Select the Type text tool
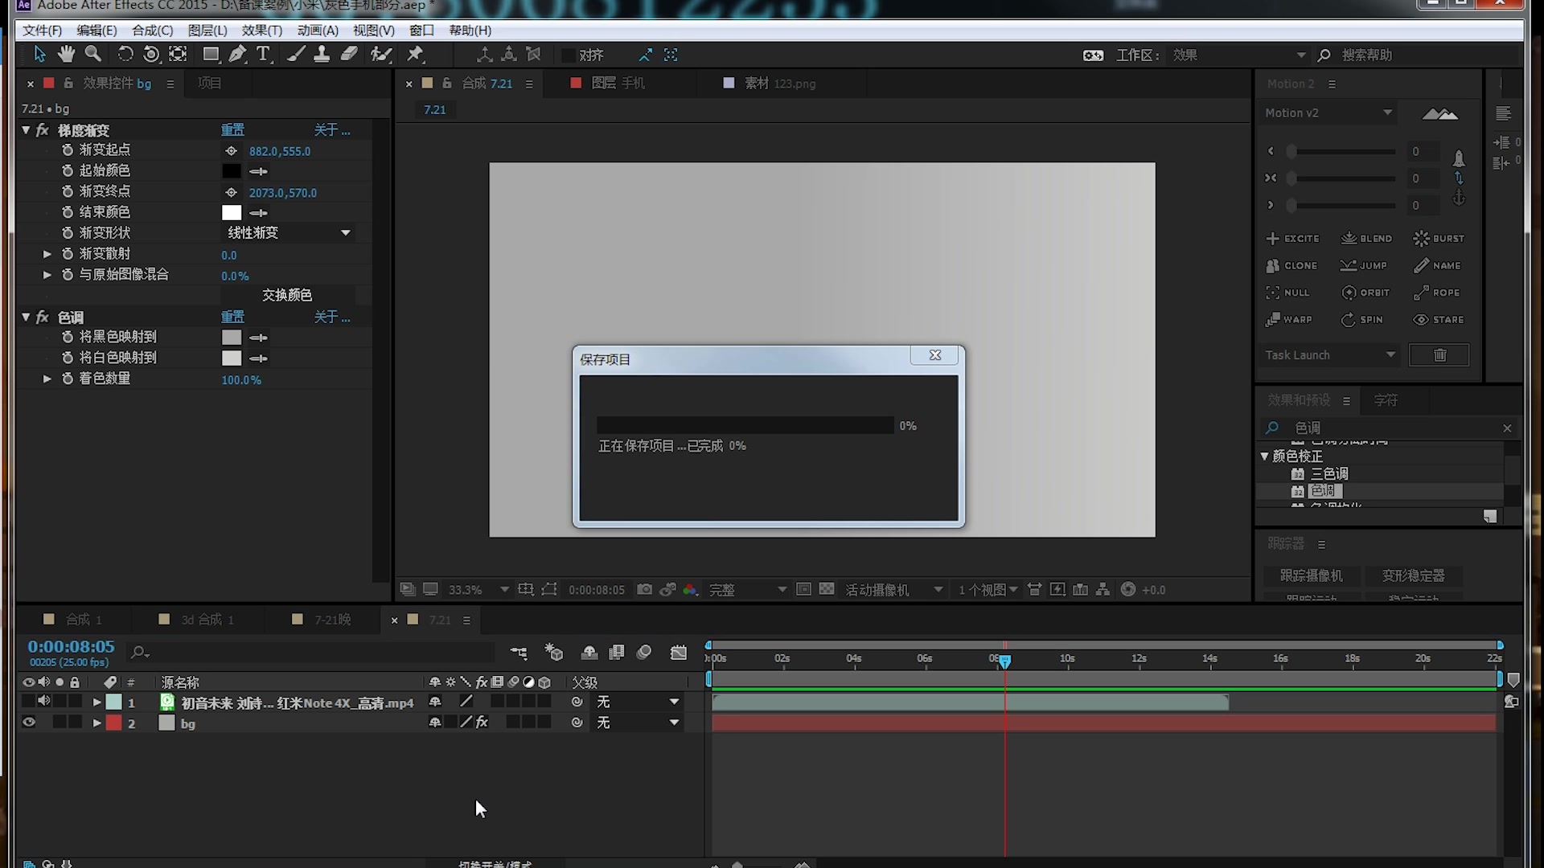This screenshot has width=1544, height=868. [x=263, y=54]
